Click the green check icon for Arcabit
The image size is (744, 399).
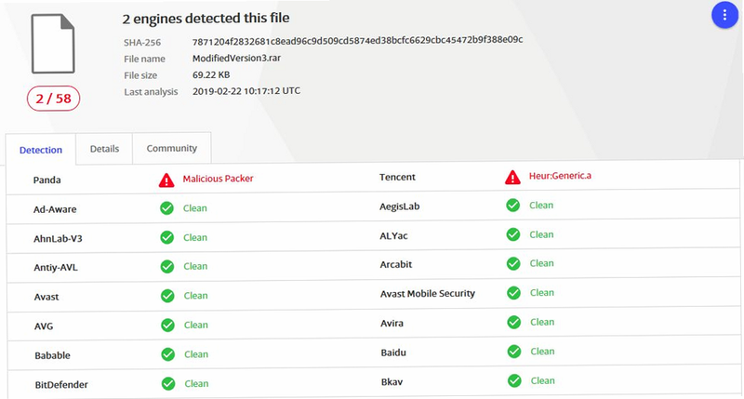coord(513,263)
